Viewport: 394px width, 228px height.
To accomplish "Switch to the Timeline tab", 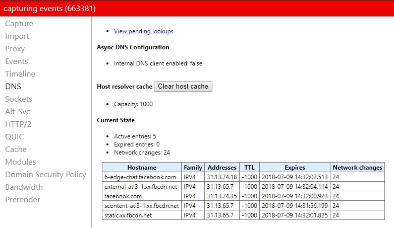I will pyautogui.click(x=20, y=74).
